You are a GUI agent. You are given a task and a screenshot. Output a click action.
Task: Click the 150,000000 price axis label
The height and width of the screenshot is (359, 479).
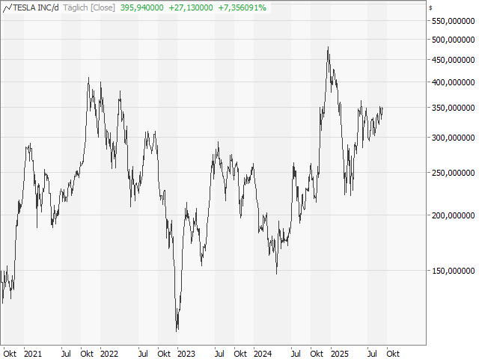pos(453,271)
